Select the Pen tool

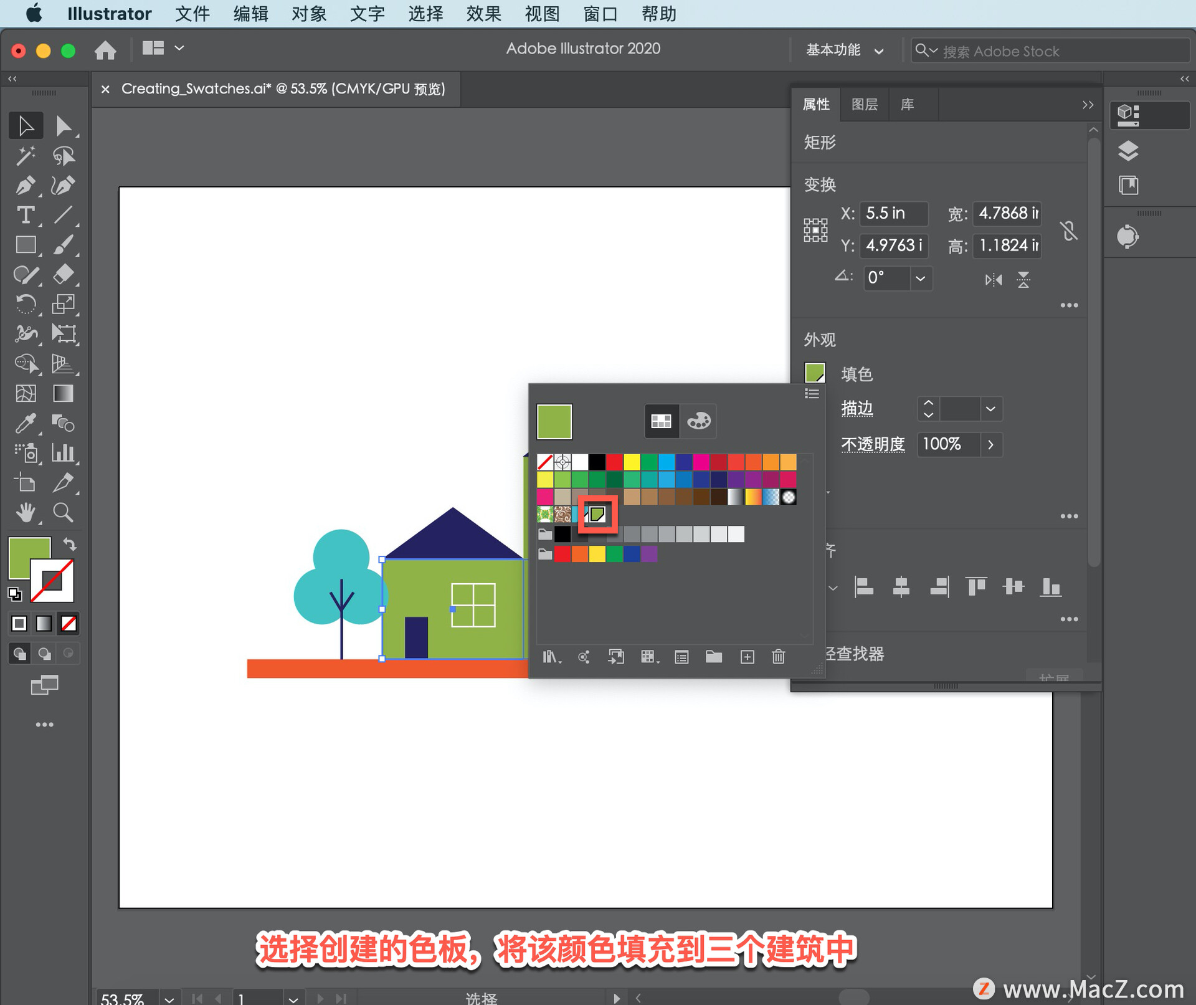(x=26, y=186)
